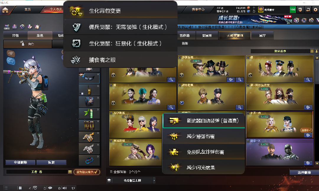Expand the character name list menu button
The width and height of the screenshot is (319, 191).
pos(70,172)
